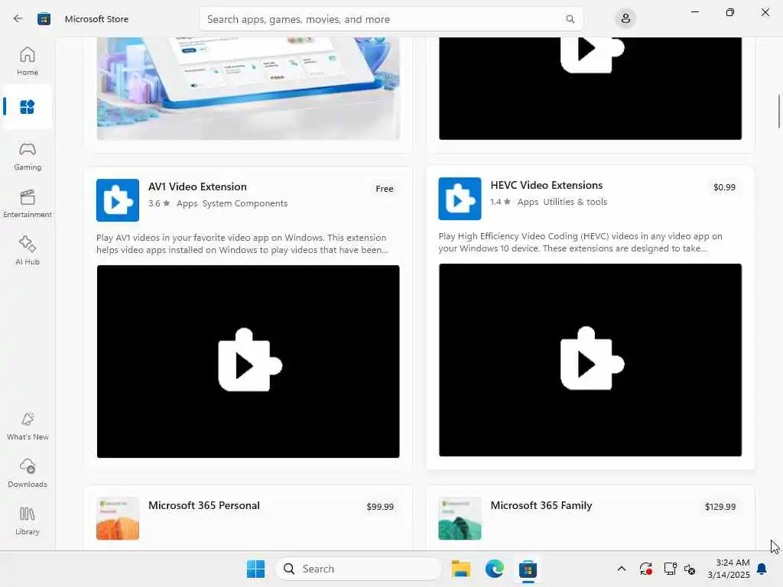Click the top-left tablet screenshot thumbnail

tap(249, 89)
